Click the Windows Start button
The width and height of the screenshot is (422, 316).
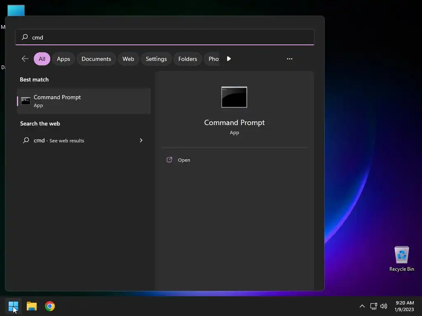tap(13, 306)
